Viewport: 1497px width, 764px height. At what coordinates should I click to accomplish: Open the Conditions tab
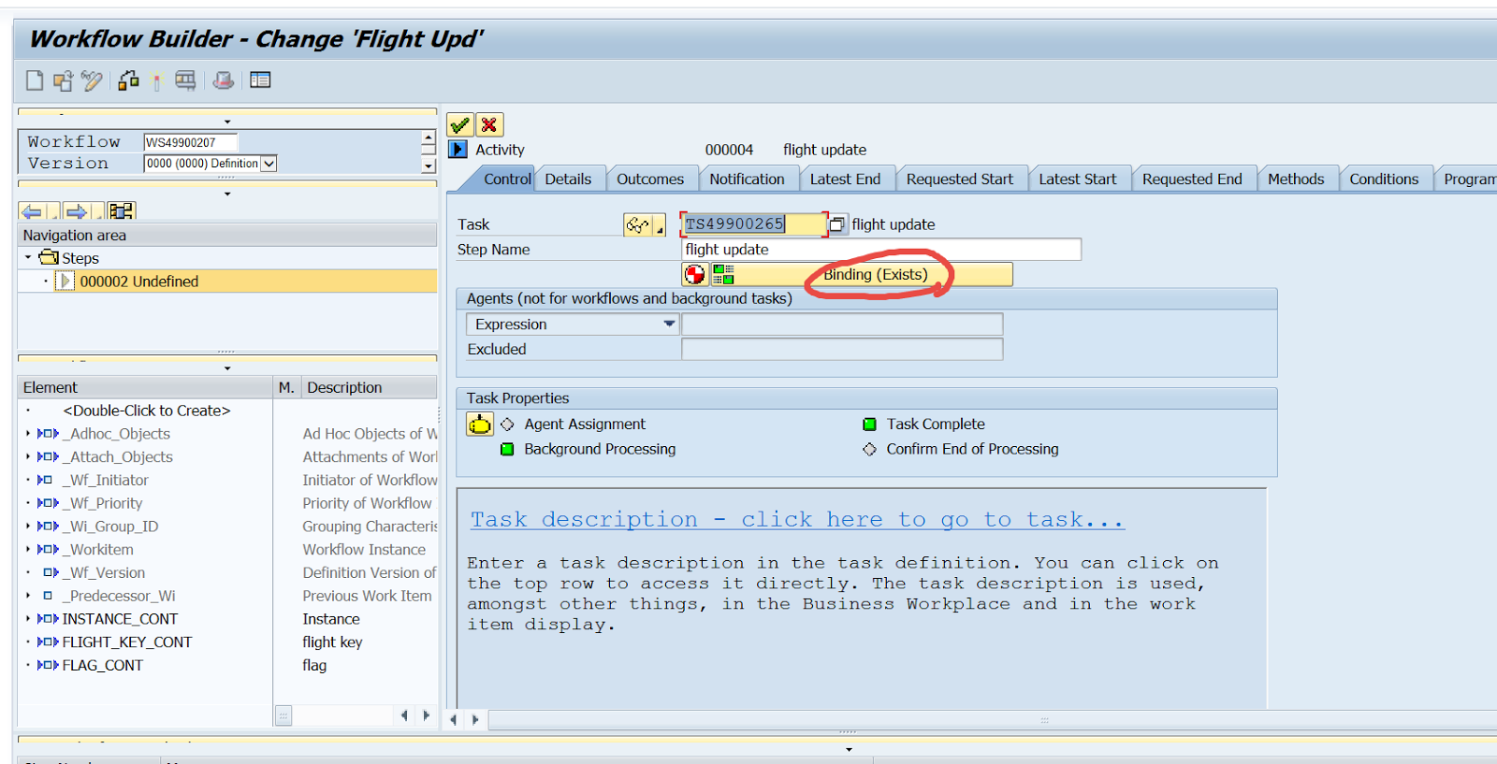pyautogui.click(x=1384, y=180)
